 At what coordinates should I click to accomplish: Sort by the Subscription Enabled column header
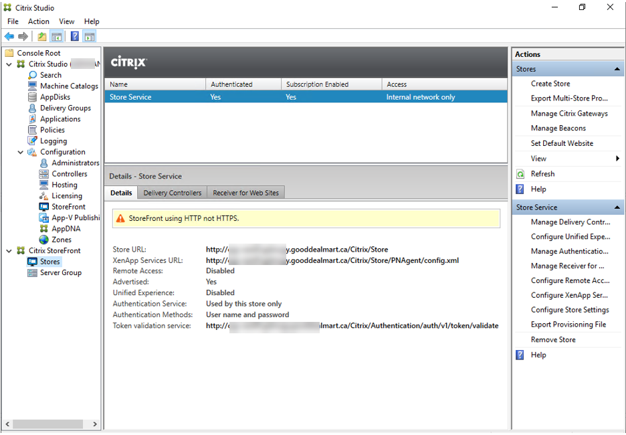pos(332,84)
